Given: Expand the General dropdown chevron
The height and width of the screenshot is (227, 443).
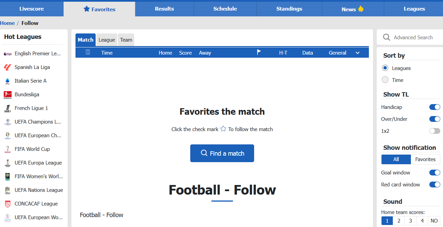Looking at the screenshot, I should (x=358, y=53).
